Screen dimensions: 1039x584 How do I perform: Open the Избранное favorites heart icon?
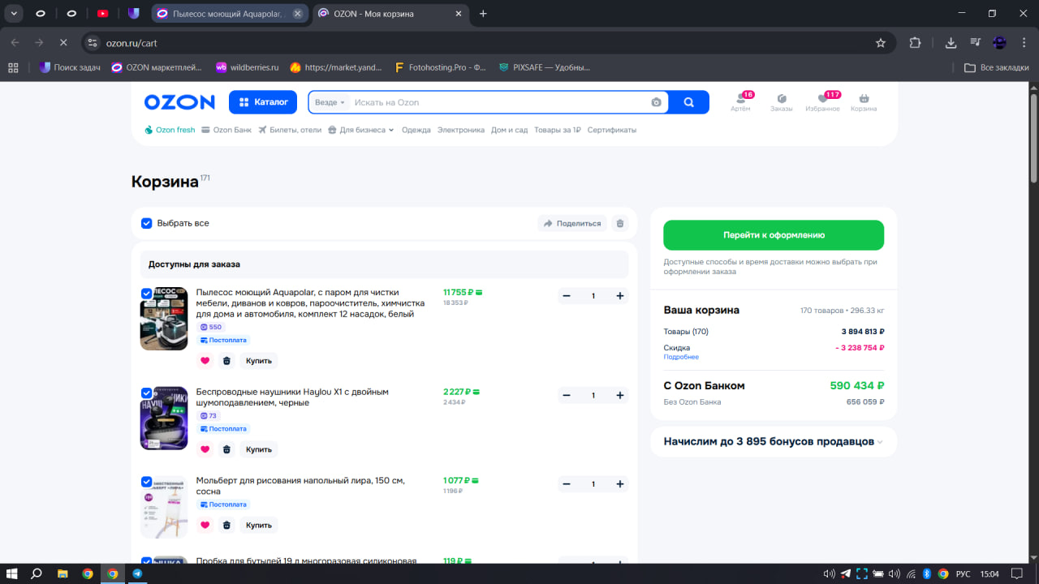pyautogui.click(x=822, y=101)
